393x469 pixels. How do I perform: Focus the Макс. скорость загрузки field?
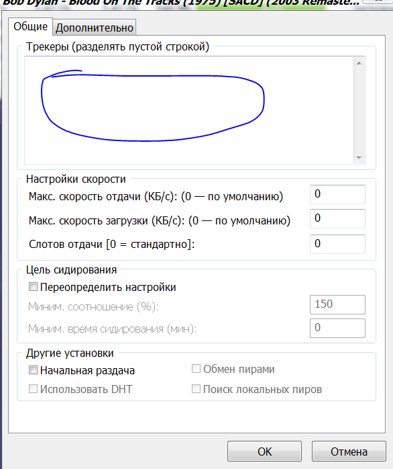(337, 218)
